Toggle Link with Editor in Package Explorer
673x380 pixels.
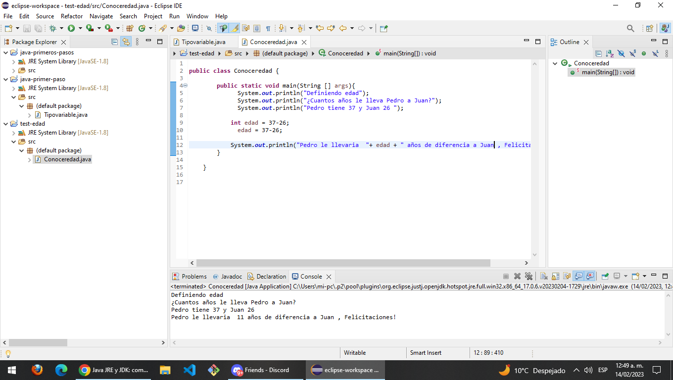click(126, 42)
